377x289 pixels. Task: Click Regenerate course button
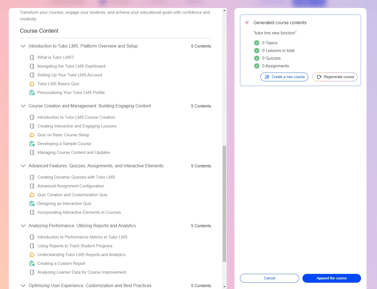tap(335, 77)
